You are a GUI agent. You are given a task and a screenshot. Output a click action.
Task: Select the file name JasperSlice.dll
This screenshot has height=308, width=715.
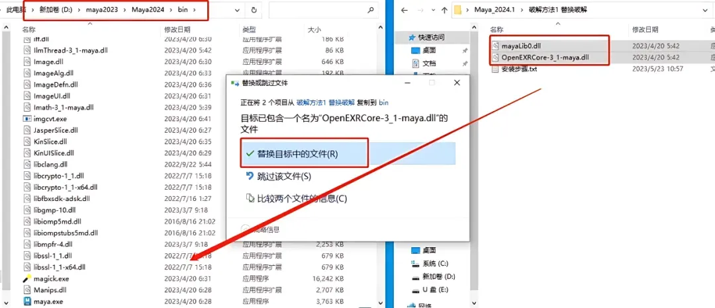point(56,130)
